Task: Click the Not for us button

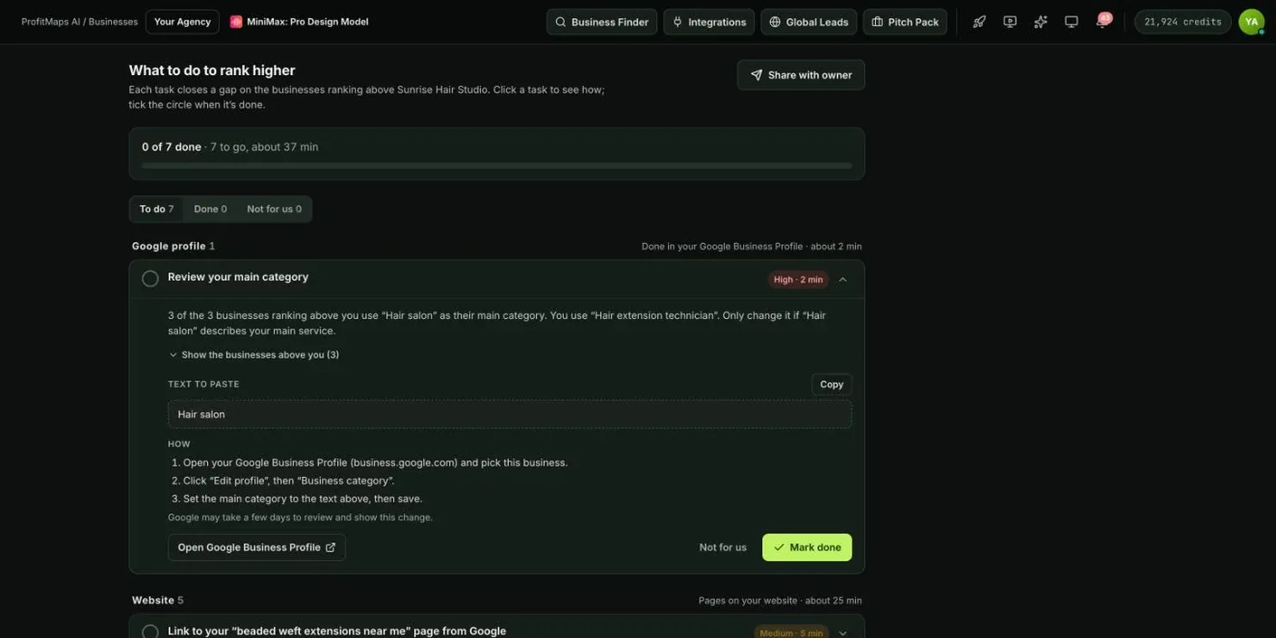Action: 722,547
